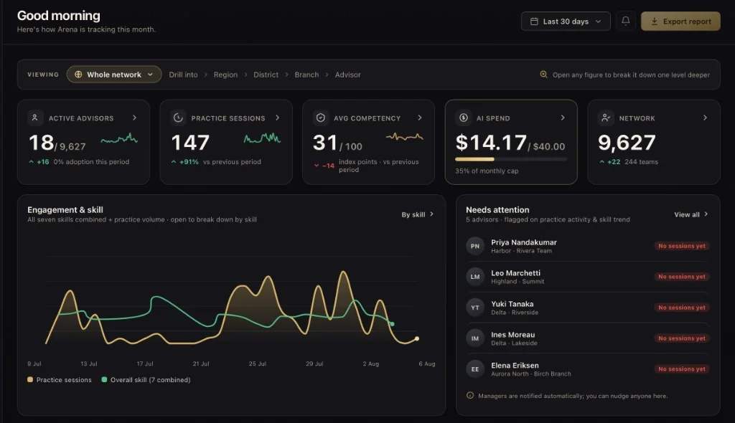Expand the Avg Competency card chevron
This screenshot has height=423, width=735.
pyautogui.click(x=420, y=118)
